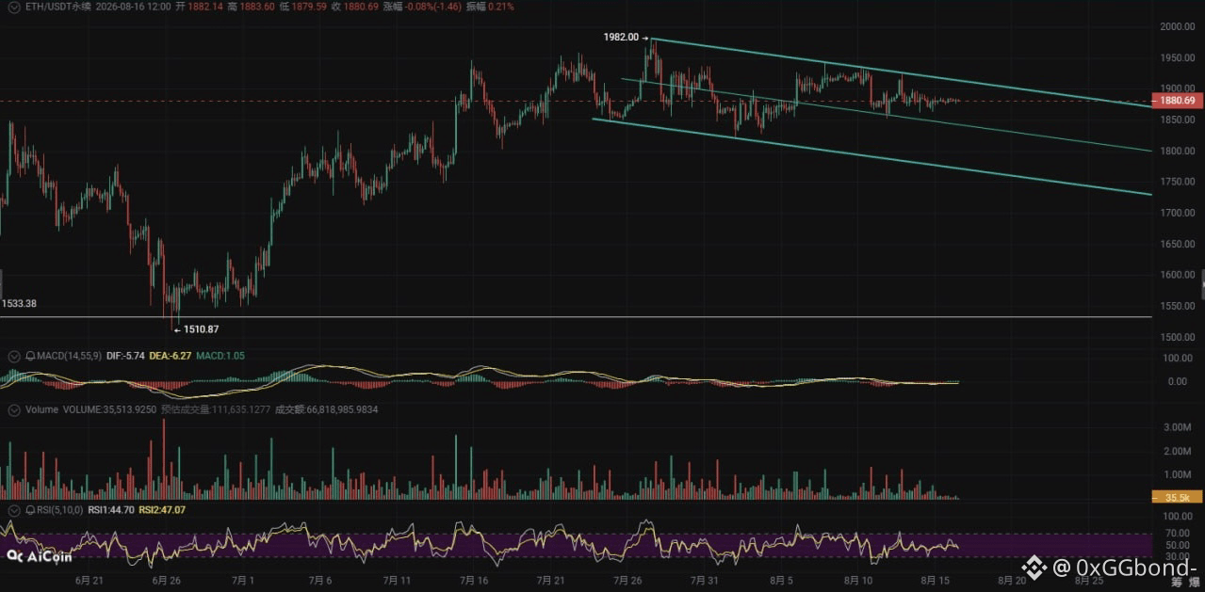Open settings via RSI(5,10,0) label
The width and height of the screenshot is (1205, 592).
(x=59, y=509)
